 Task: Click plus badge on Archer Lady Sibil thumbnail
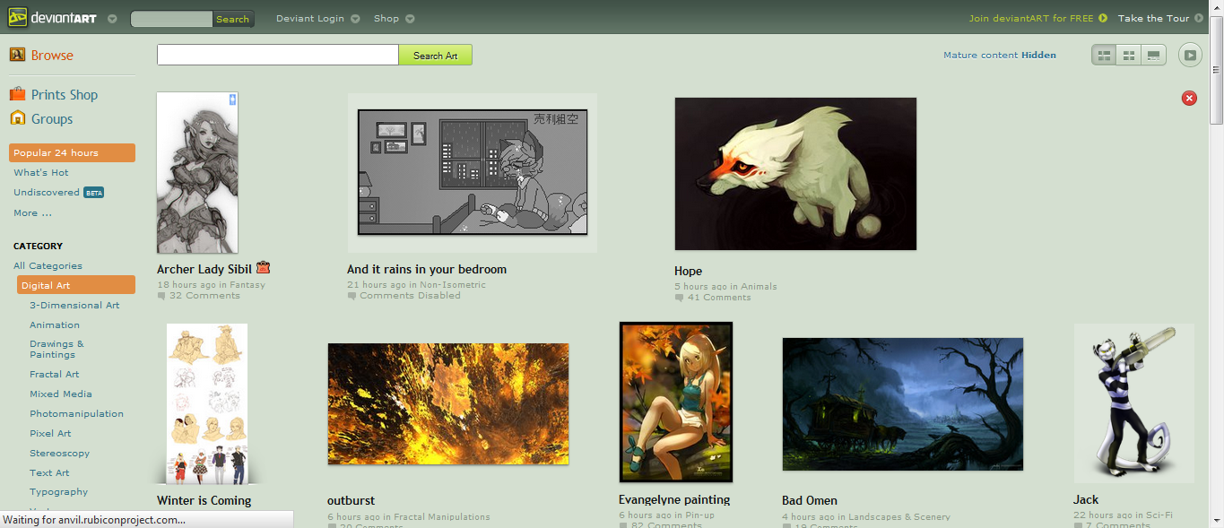pyautogui.click(x=233, y=100)
